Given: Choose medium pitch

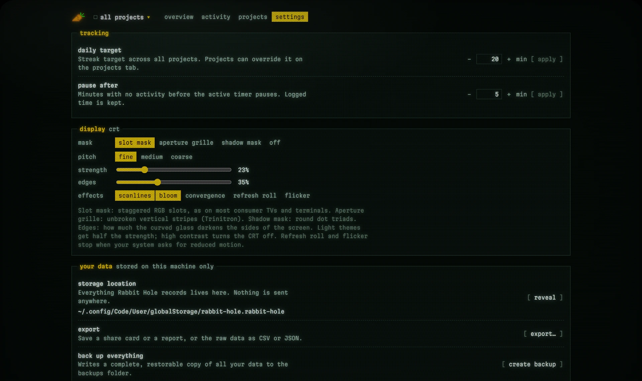Looking at the screenshot, I should point(152,157).
